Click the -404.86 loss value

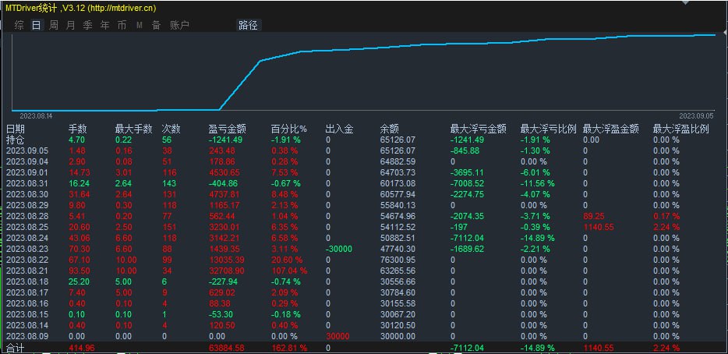[x=225, y=183]
